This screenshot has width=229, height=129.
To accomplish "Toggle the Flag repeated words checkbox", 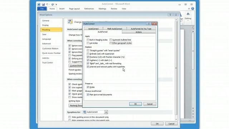I will (x=69, y=55).
